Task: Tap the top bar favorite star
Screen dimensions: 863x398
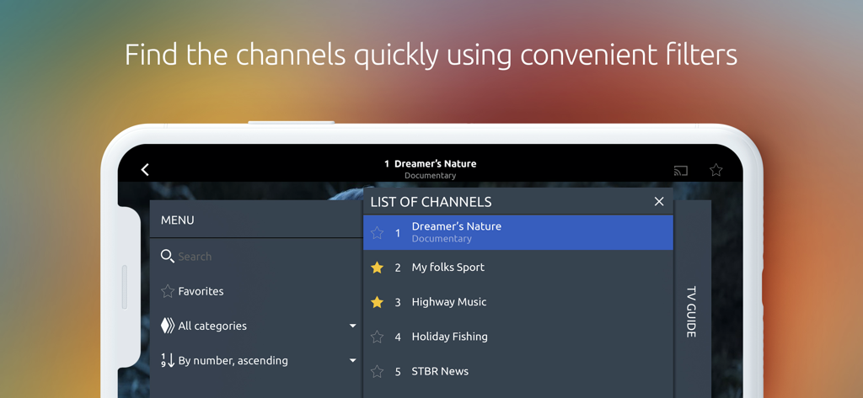Action: [716, 170]
